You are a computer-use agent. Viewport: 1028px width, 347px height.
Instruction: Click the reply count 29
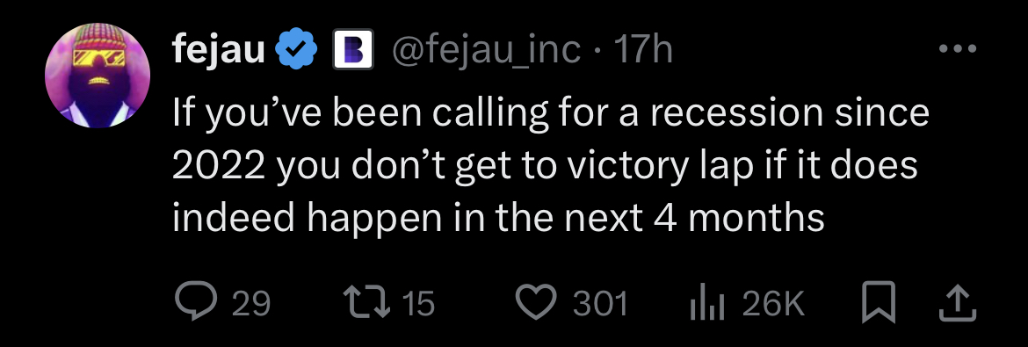pyautogui.click(x=252, y=304)
